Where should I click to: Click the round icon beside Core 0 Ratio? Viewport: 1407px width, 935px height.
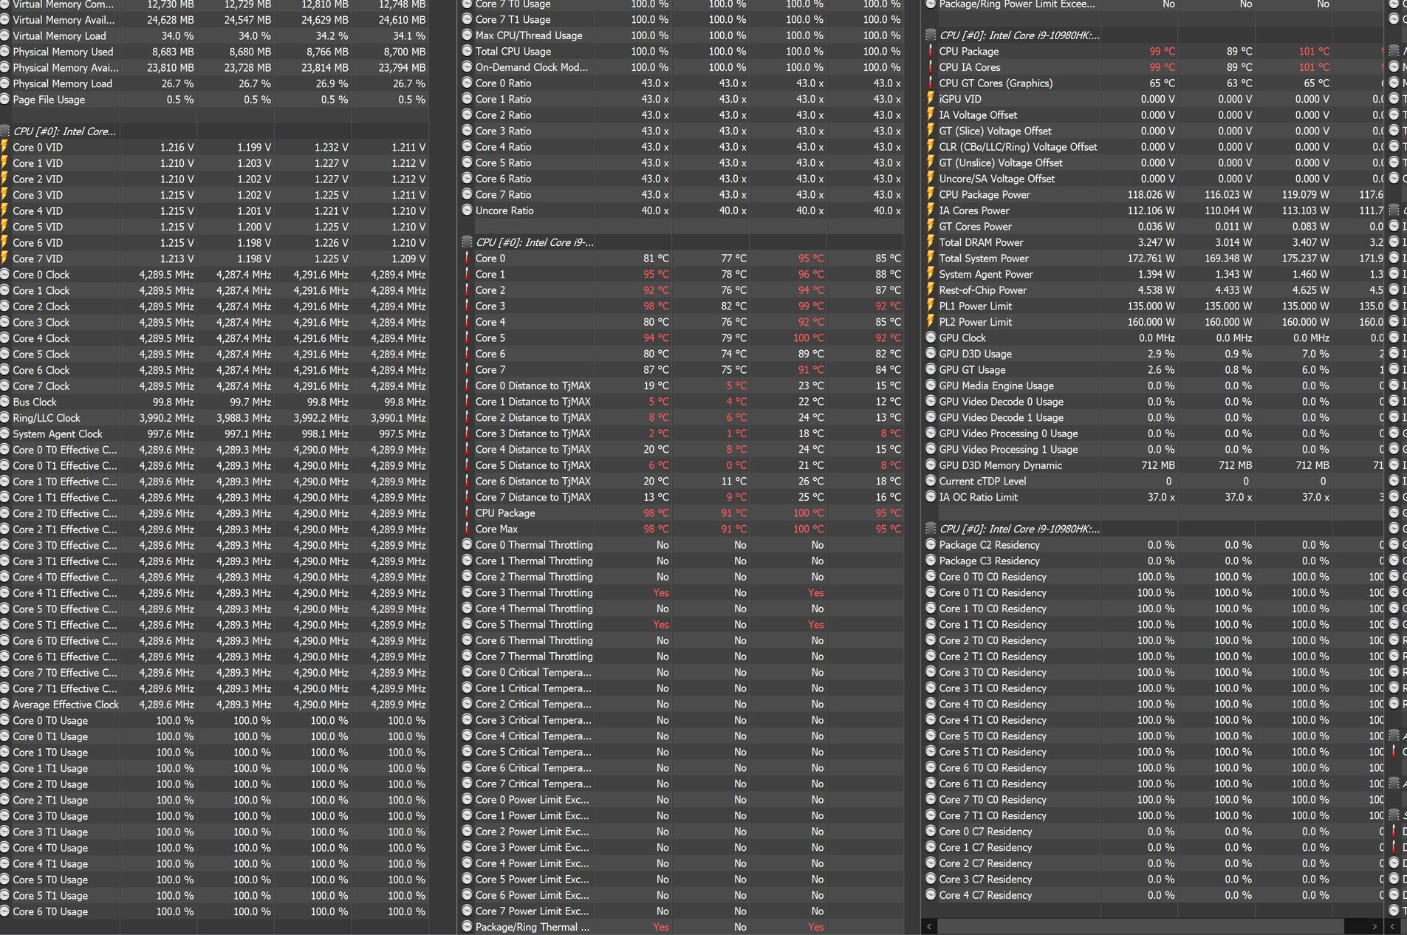(467, 83)
